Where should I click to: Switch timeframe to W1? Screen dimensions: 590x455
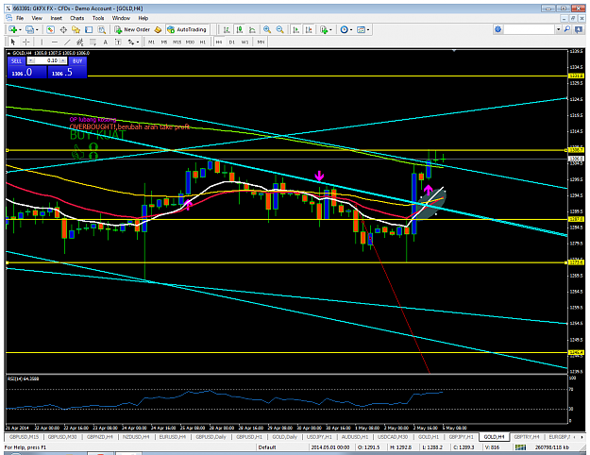[244, 42]
